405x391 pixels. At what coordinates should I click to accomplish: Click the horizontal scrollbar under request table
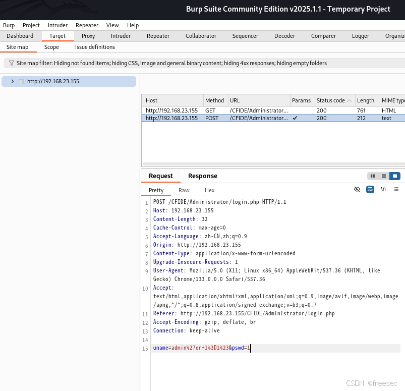[273, 164]
